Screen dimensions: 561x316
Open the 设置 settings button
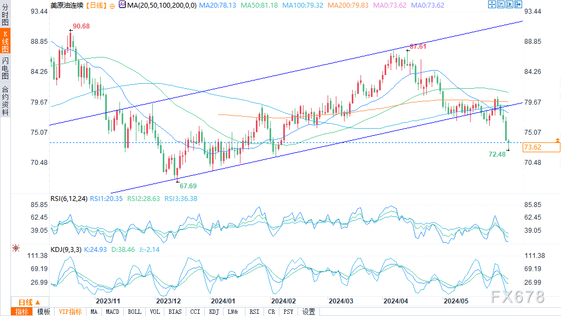309,312
